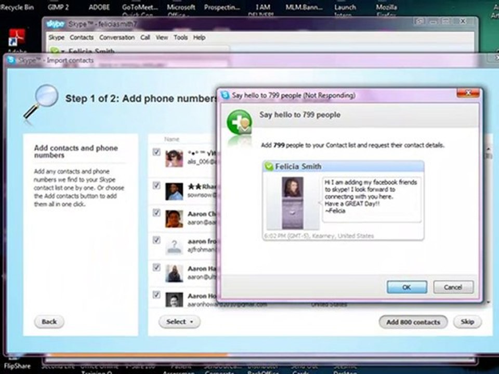Click the Skype logo in main window title
The width and height of the screenshot is (499, 374).
(56, 24)
